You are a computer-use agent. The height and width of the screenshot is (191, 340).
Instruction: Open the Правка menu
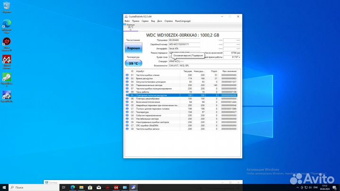(x=136, y=21)
